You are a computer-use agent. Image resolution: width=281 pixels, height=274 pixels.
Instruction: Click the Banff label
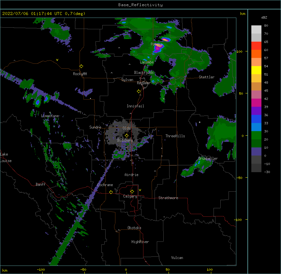pyautogui.click(x=40, y=185)
